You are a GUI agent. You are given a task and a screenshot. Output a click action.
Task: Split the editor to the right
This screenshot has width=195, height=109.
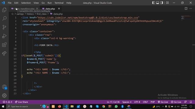pos(186,8)
